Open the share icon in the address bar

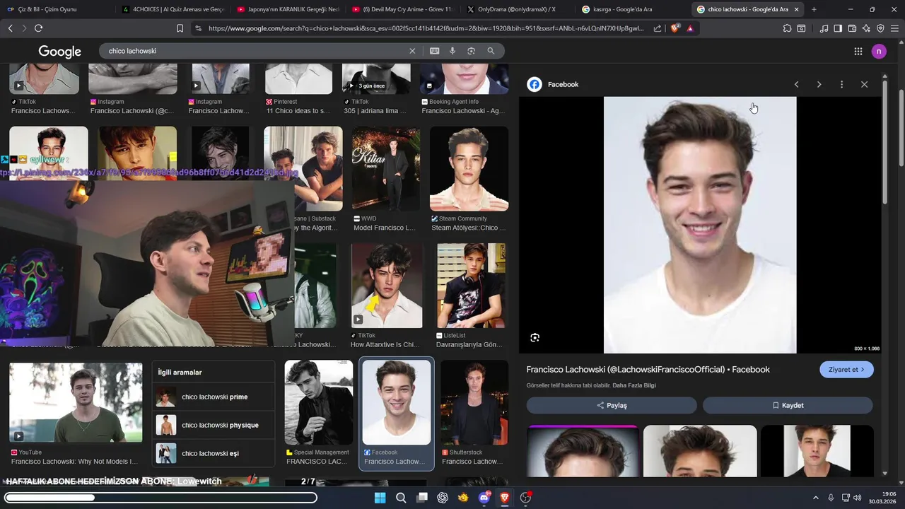(x=658, y=28)
